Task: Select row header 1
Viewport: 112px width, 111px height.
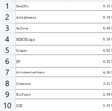Action: 8,6
